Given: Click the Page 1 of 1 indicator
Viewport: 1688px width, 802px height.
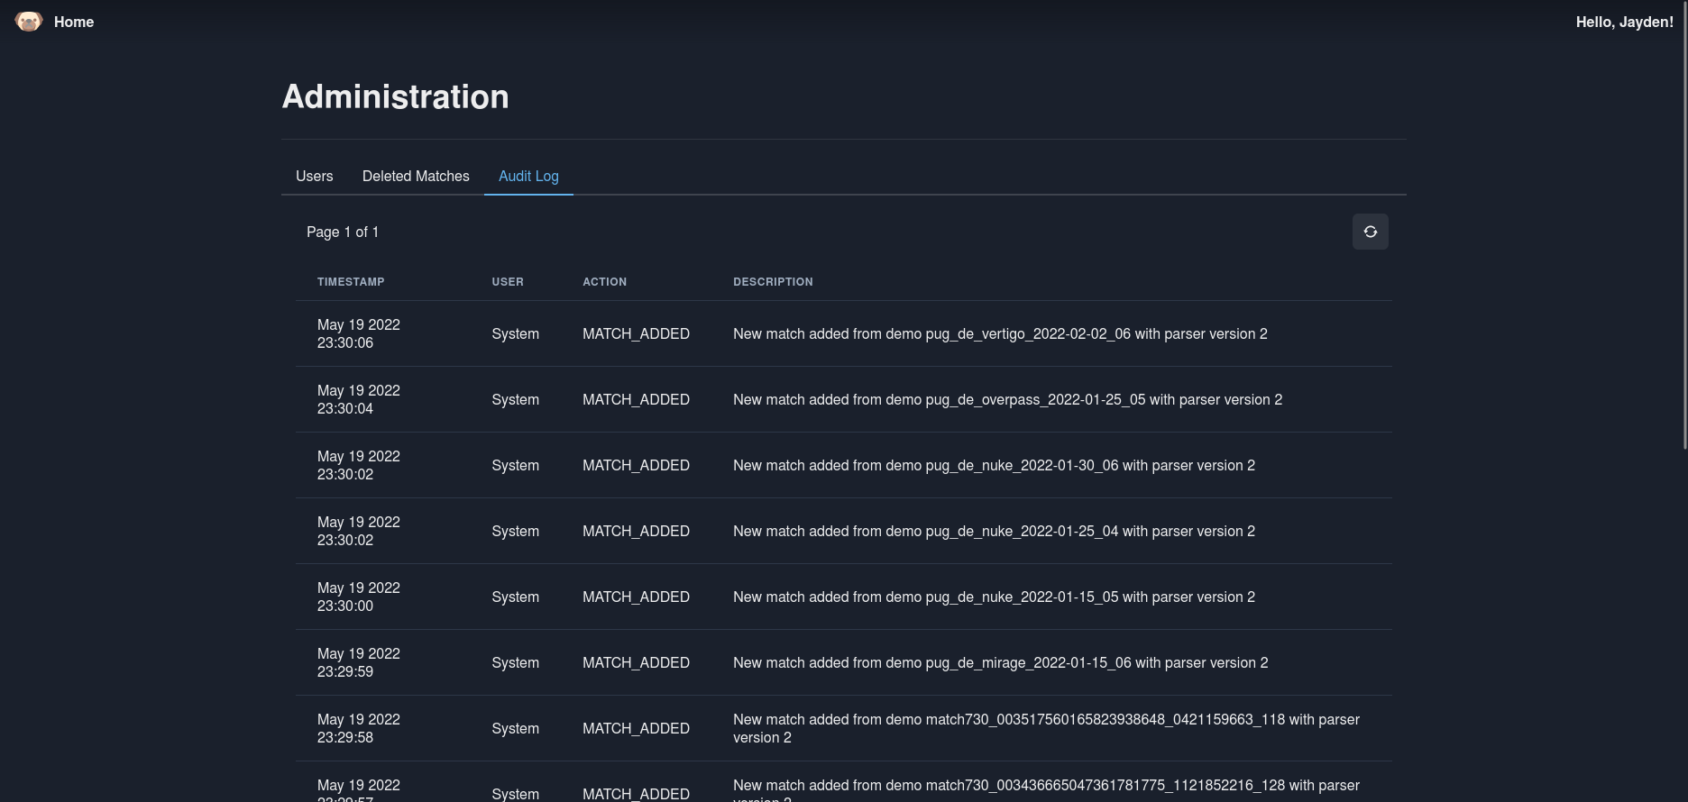Looking at the screenshot, I should 343,232.
